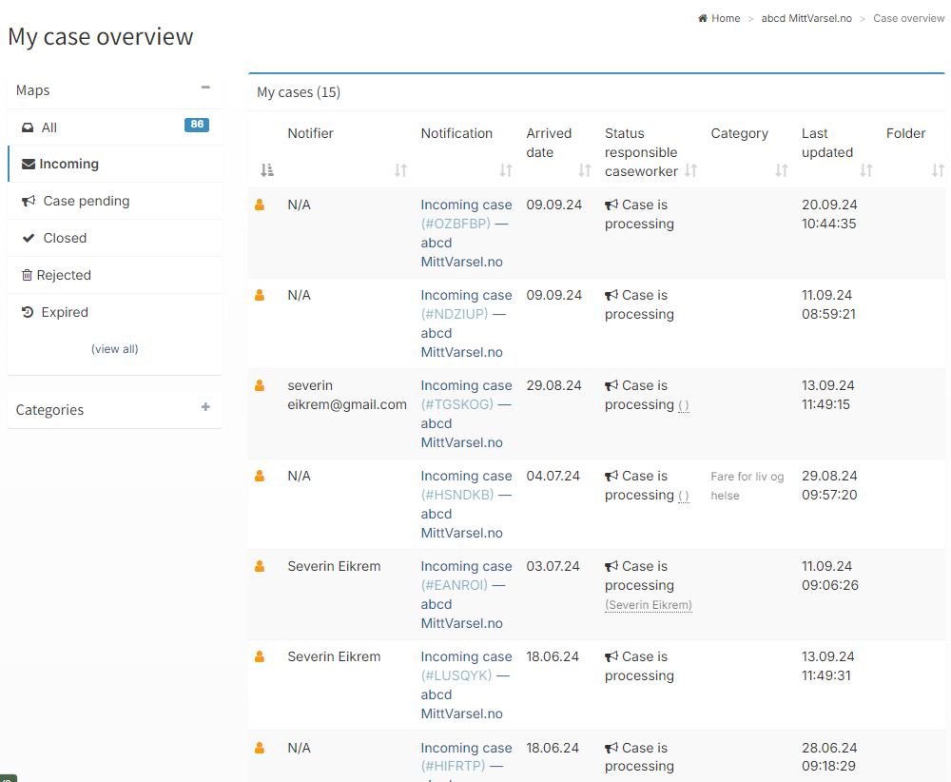Click the caseworker parentheses in #TGSKOG row
The width and height of the screenshot is (951, 782).
click(x=683, y=405)
